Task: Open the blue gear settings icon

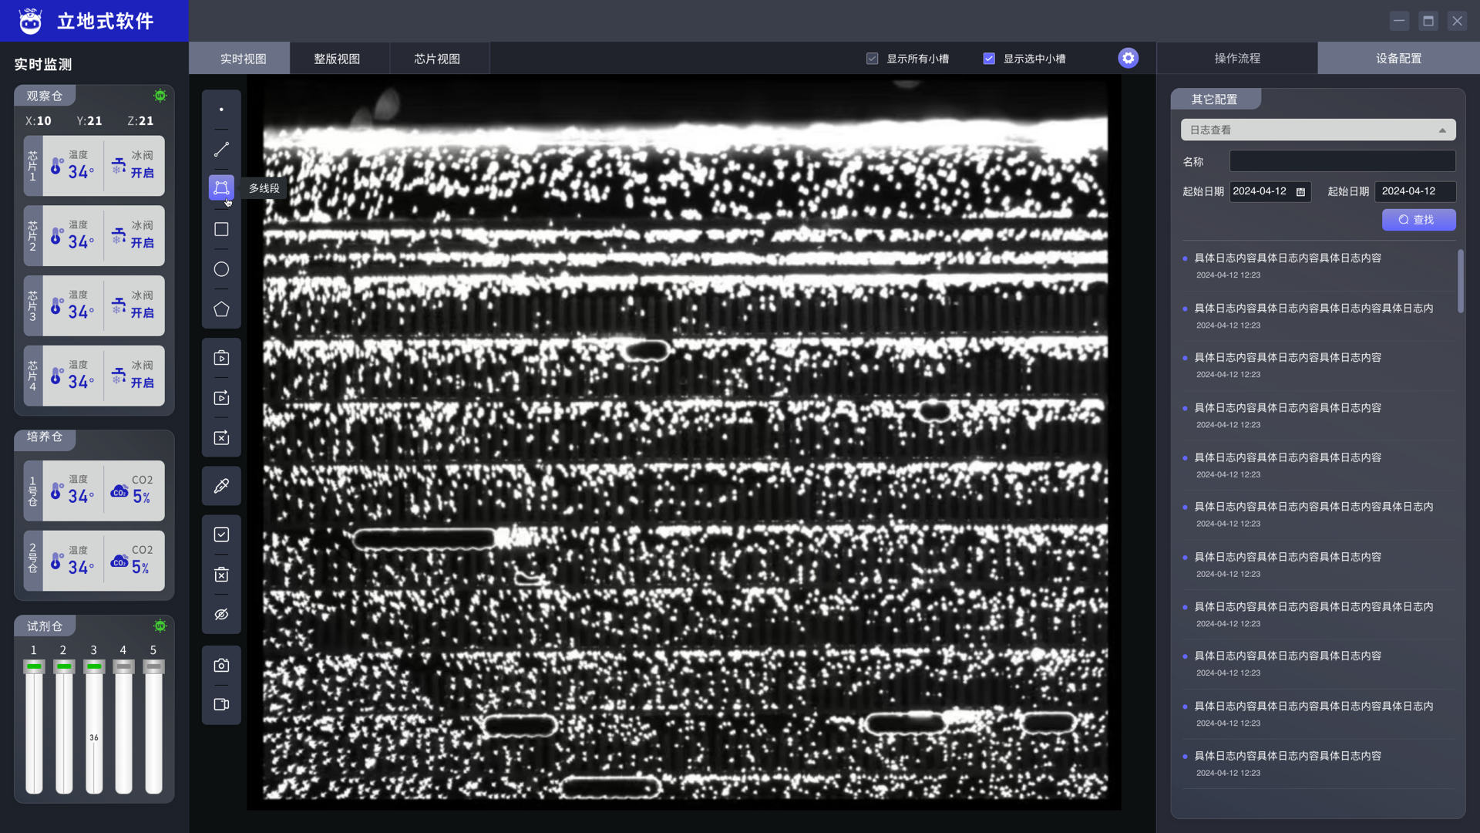Action: (1128, 58)
